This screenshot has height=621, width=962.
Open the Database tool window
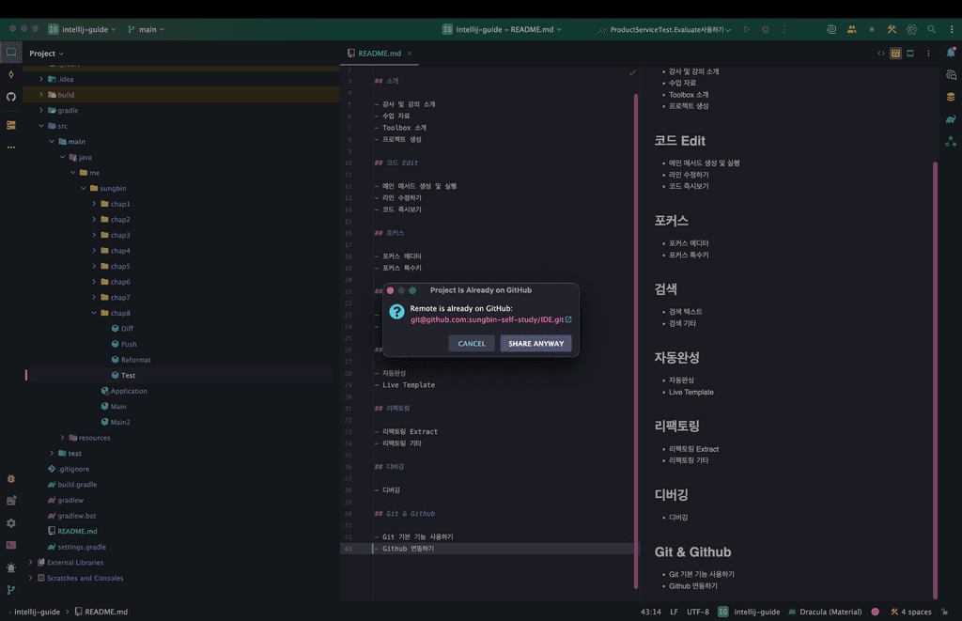[x=951, y=97]
